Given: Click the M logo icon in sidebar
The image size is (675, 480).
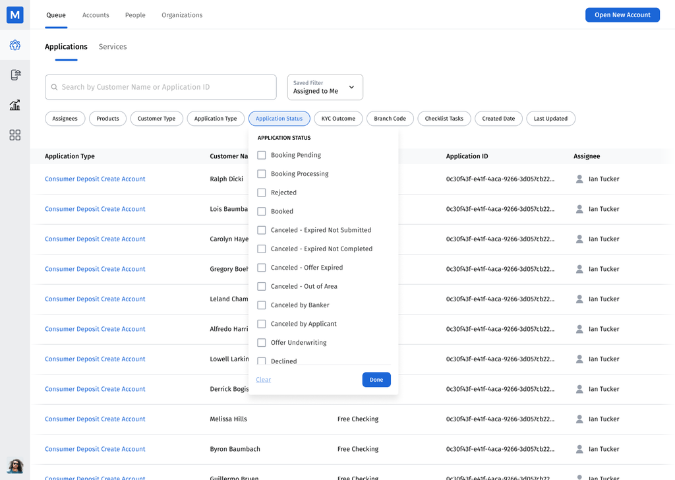Looking at the screenshot, I should [x=15, y=15].
